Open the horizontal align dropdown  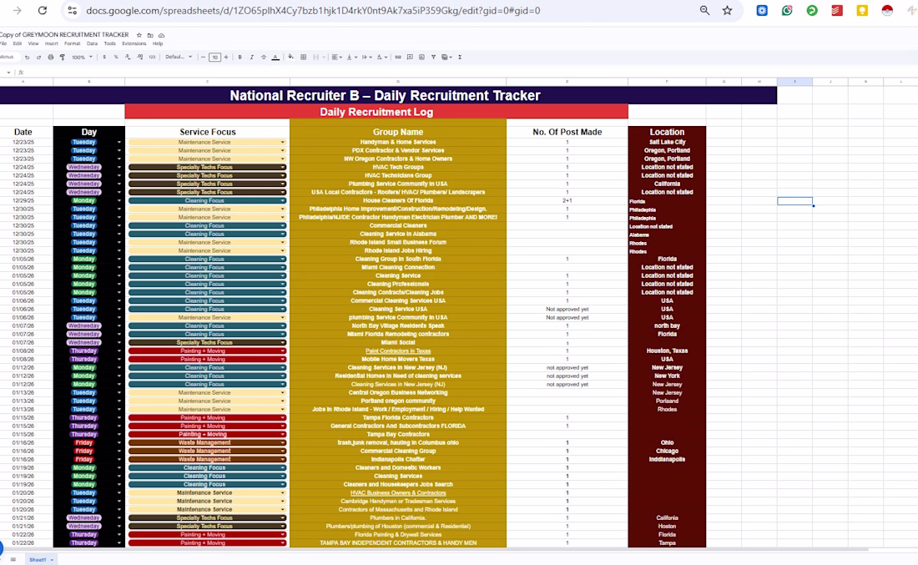(336, 58)
